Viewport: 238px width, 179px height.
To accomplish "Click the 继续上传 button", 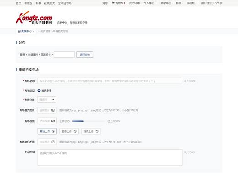I will (91, 131).
